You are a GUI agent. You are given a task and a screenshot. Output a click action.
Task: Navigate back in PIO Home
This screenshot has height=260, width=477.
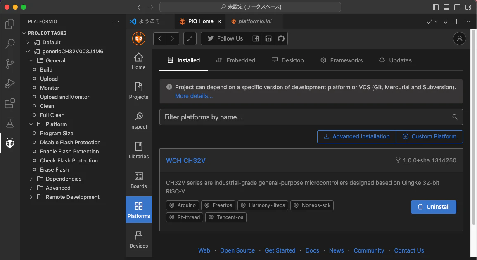pyautogui.click(x=160, y=39)
